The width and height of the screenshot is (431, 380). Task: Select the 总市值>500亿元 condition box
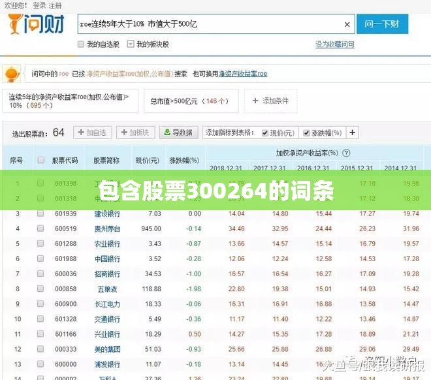191,101
